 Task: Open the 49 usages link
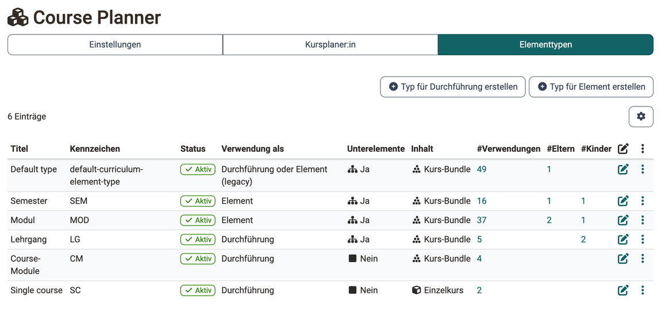tap(482, 169)
